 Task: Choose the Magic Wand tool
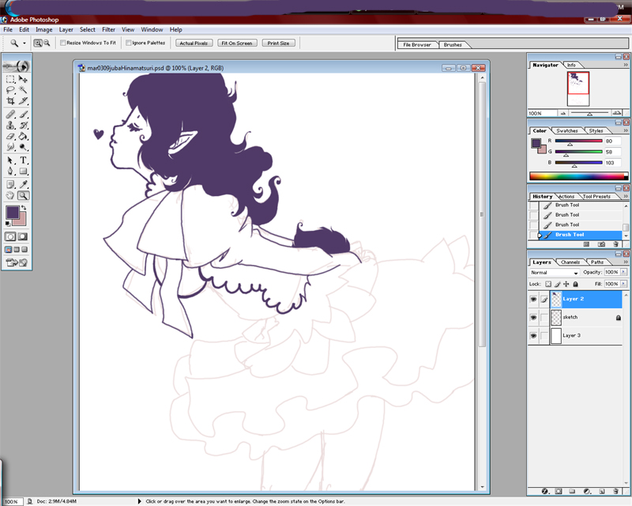coord(24,79)
